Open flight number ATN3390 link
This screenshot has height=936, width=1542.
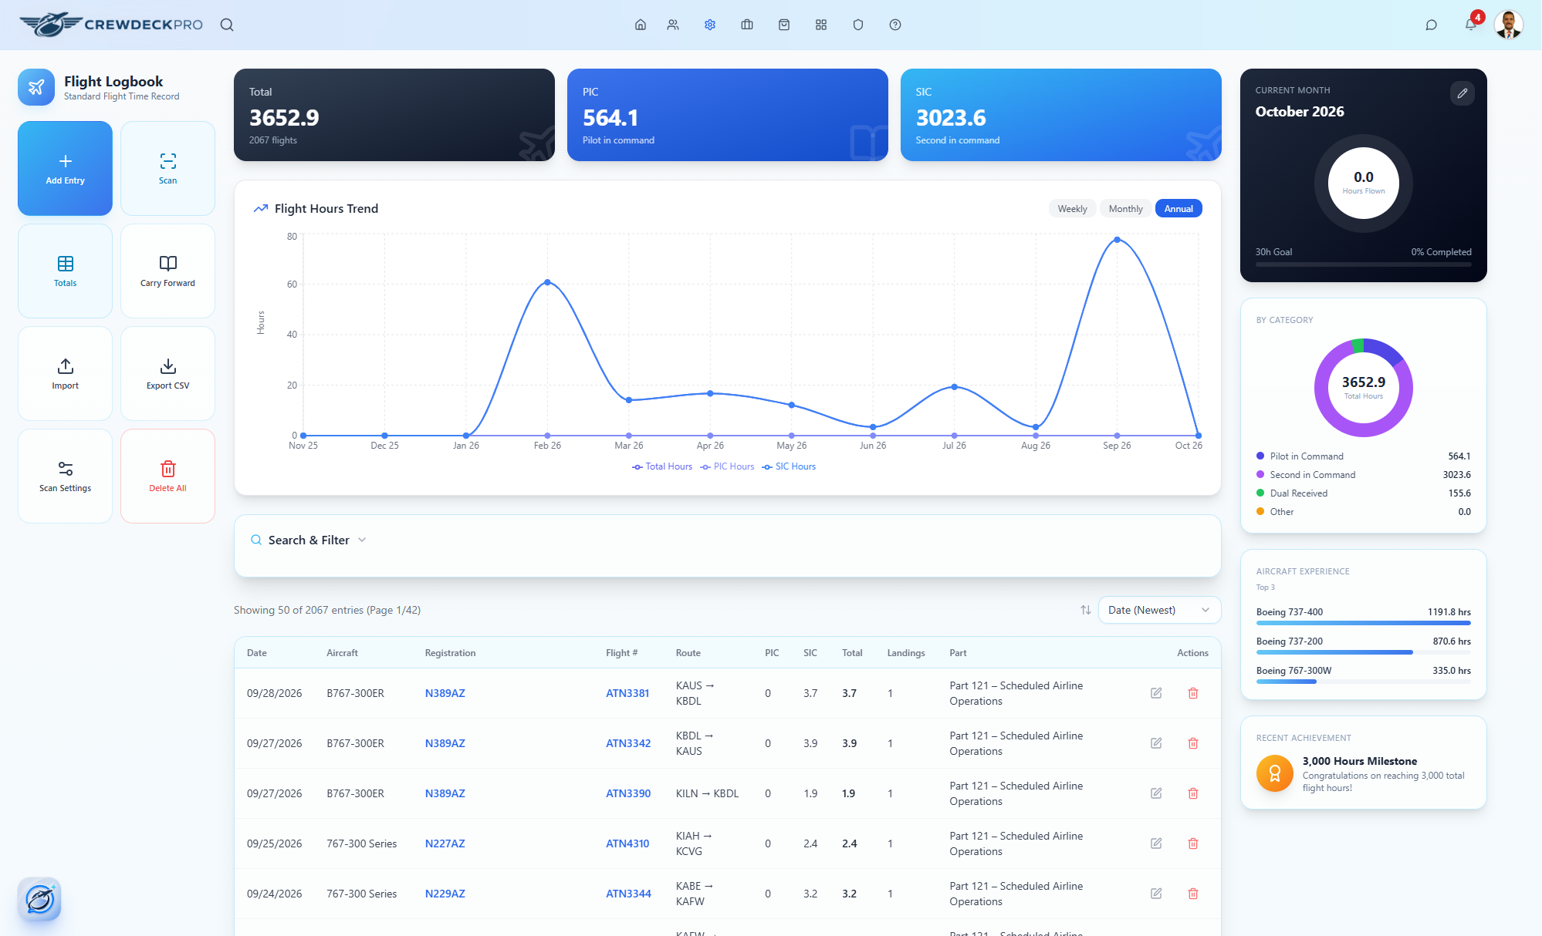[x=628, y=793]
